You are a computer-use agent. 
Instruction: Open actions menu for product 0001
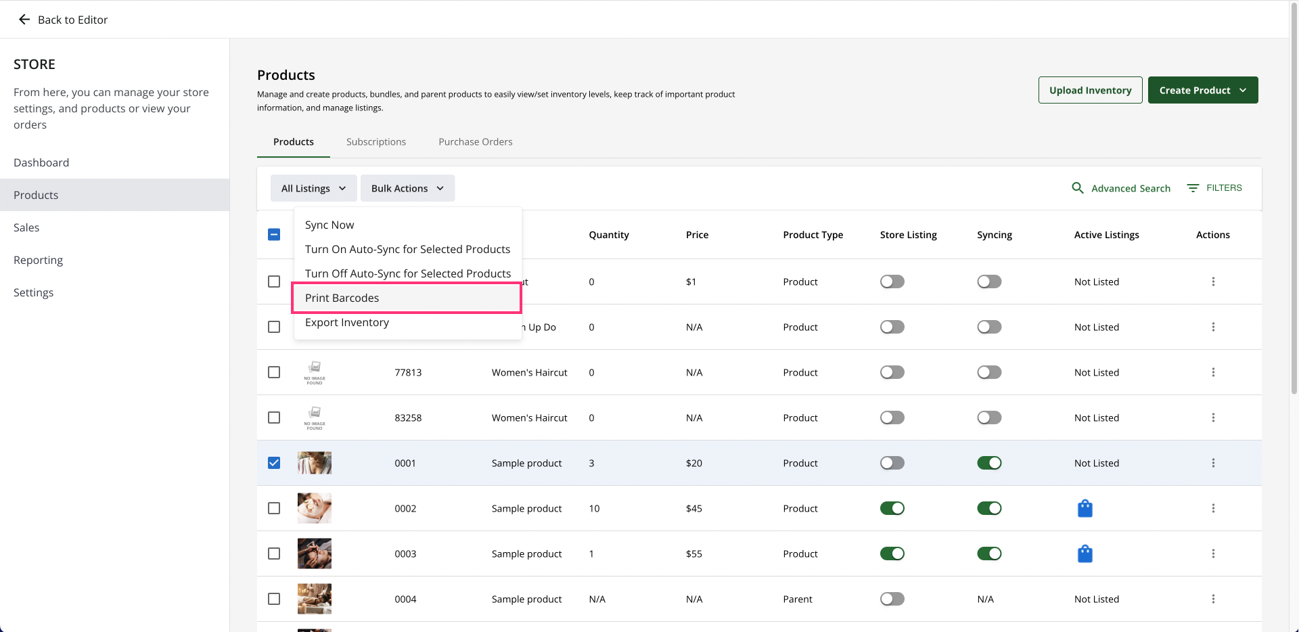1212,463
